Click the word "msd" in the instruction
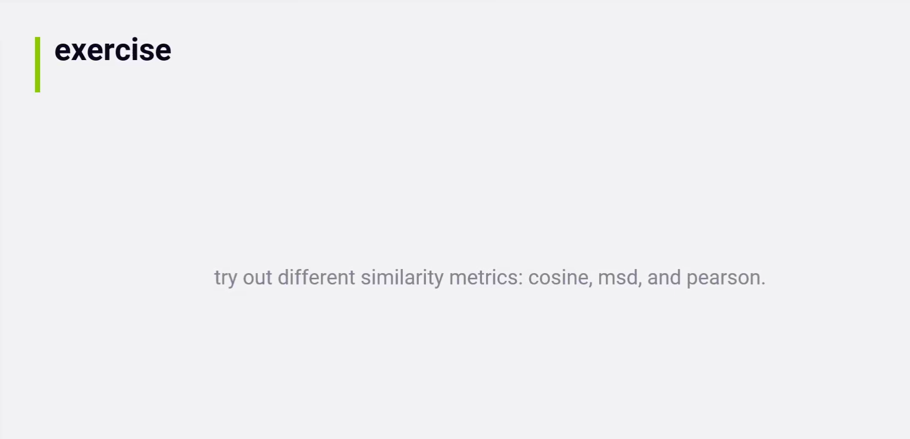This screenshot has height=439, width=910. coord(618,278)
